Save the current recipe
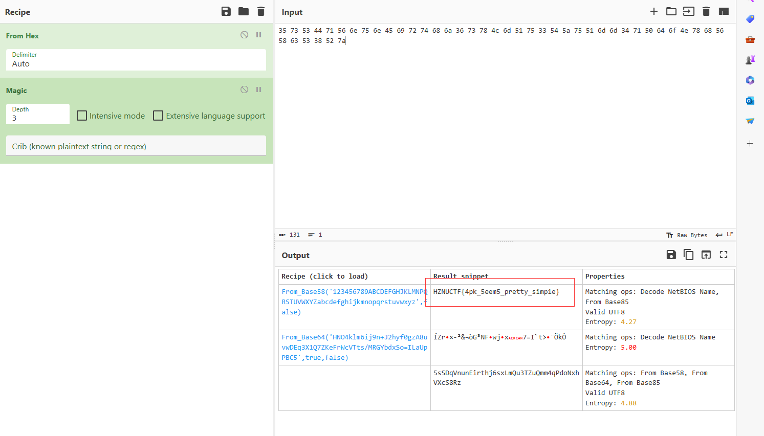The image size is (764, 436). coord(226,11)
